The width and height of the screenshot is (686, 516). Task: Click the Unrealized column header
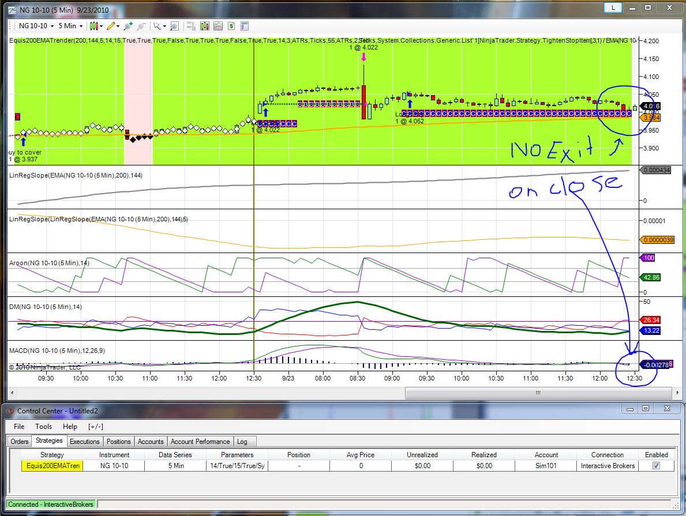click(x=422, y=455)
